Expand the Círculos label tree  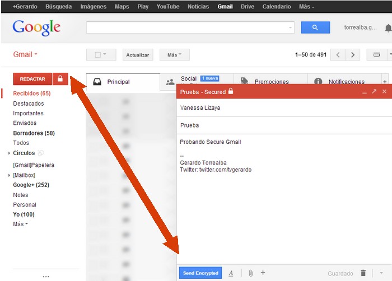pos(9,153)
